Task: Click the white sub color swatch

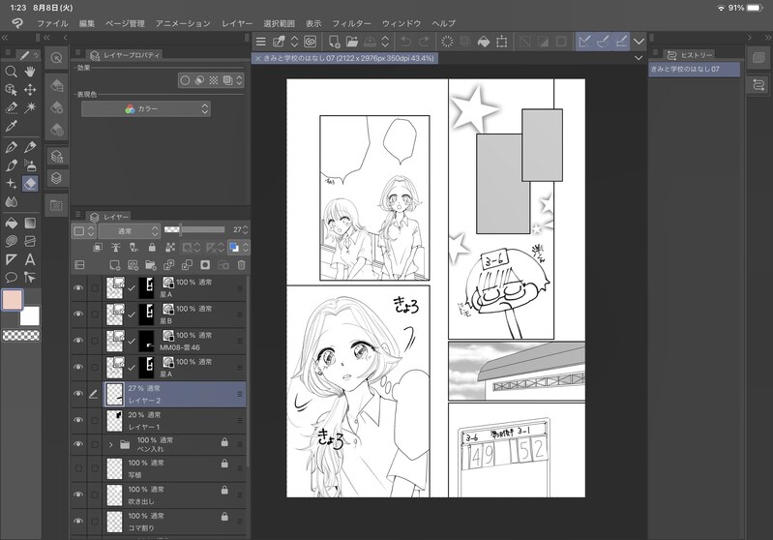Action: (x=30, y=316)
